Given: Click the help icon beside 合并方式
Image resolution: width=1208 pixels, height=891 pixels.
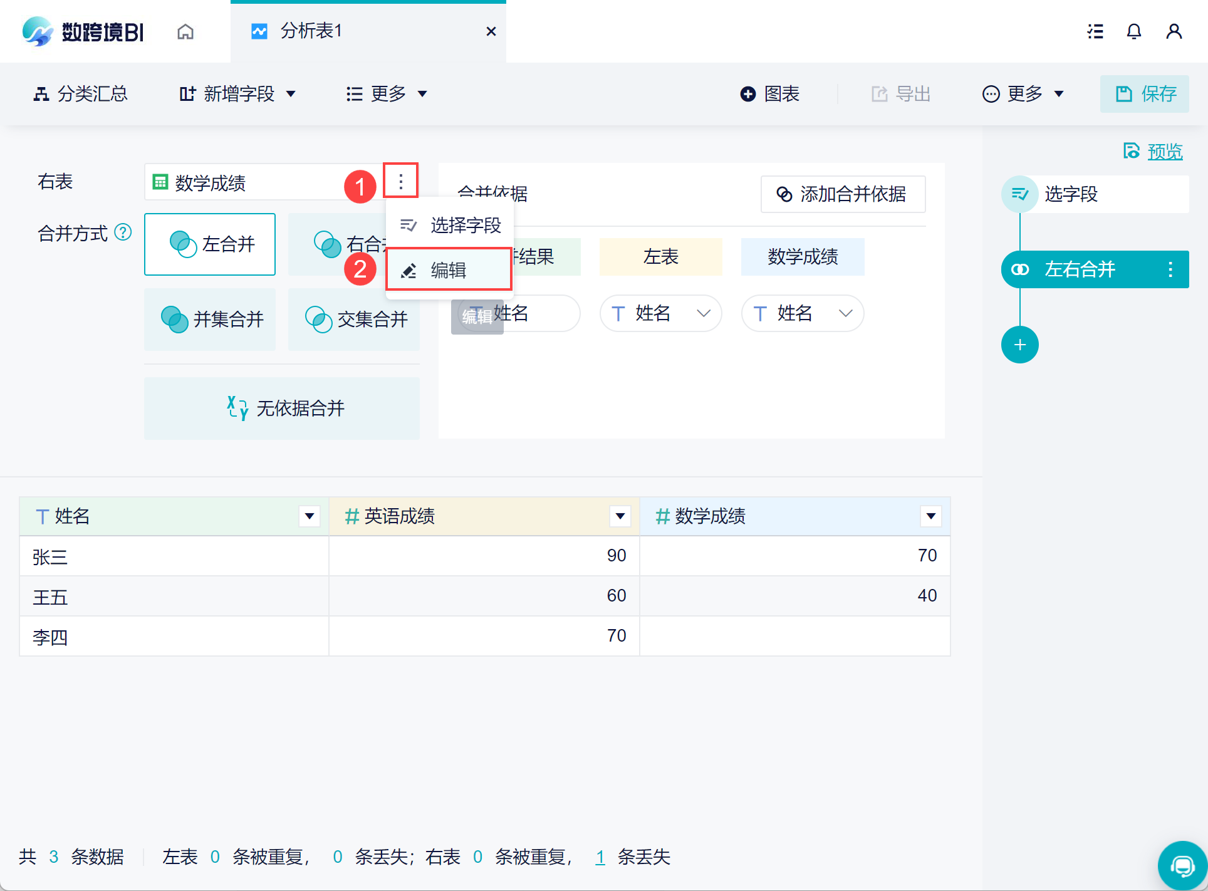Looking at the screenshot, I should point(123,232).
